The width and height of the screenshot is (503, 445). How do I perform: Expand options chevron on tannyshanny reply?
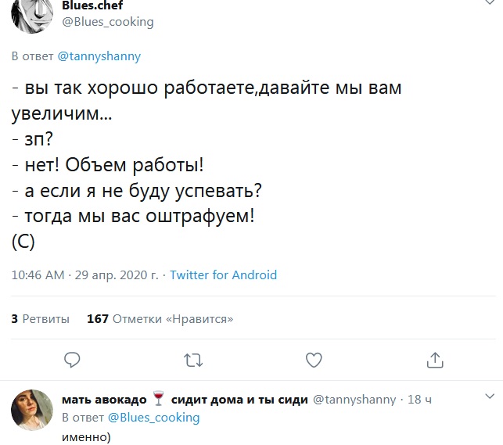[x=490, y=397]
